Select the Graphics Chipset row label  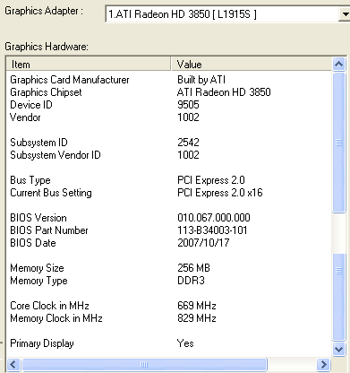coord(46,92)
